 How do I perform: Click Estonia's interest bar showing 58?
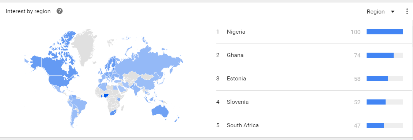pyautogui.click(x=385, y=79)
